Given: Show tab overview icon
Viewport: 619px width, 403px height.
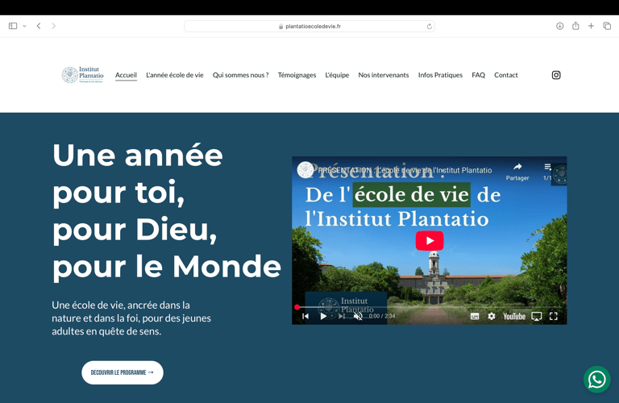Looking at the screenshot, I should pyautogui.click(x=607, y=26).
